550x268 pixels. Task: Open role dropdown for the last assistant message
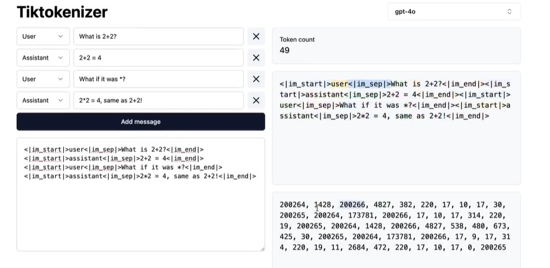pos(43,100)
